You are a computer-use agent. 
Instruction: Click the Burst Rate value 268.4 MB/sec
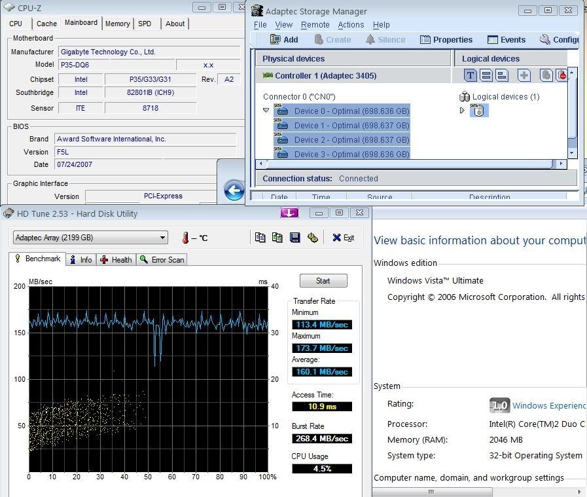322,438
